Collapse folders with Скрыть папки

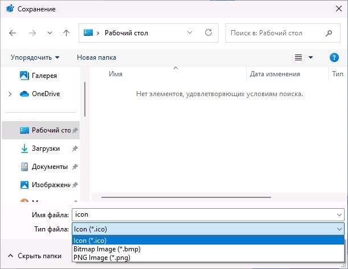[x=35, y=256]
